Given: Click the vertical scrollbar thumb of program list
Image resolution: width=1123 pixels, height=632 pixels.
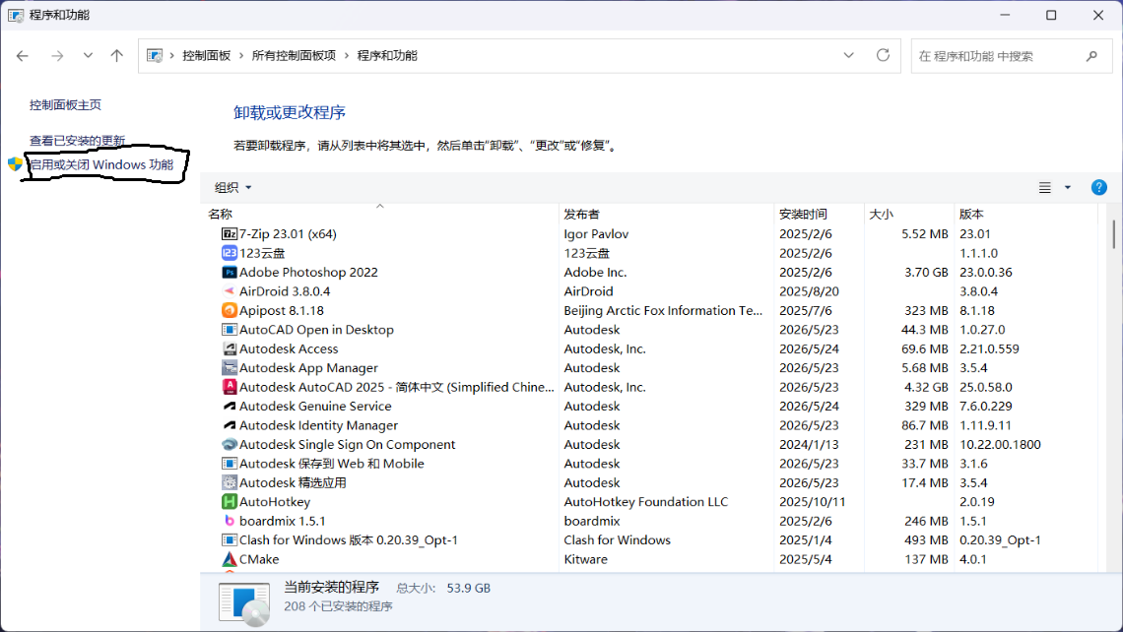Looking at the screenshot, I should pos(1114,234).
